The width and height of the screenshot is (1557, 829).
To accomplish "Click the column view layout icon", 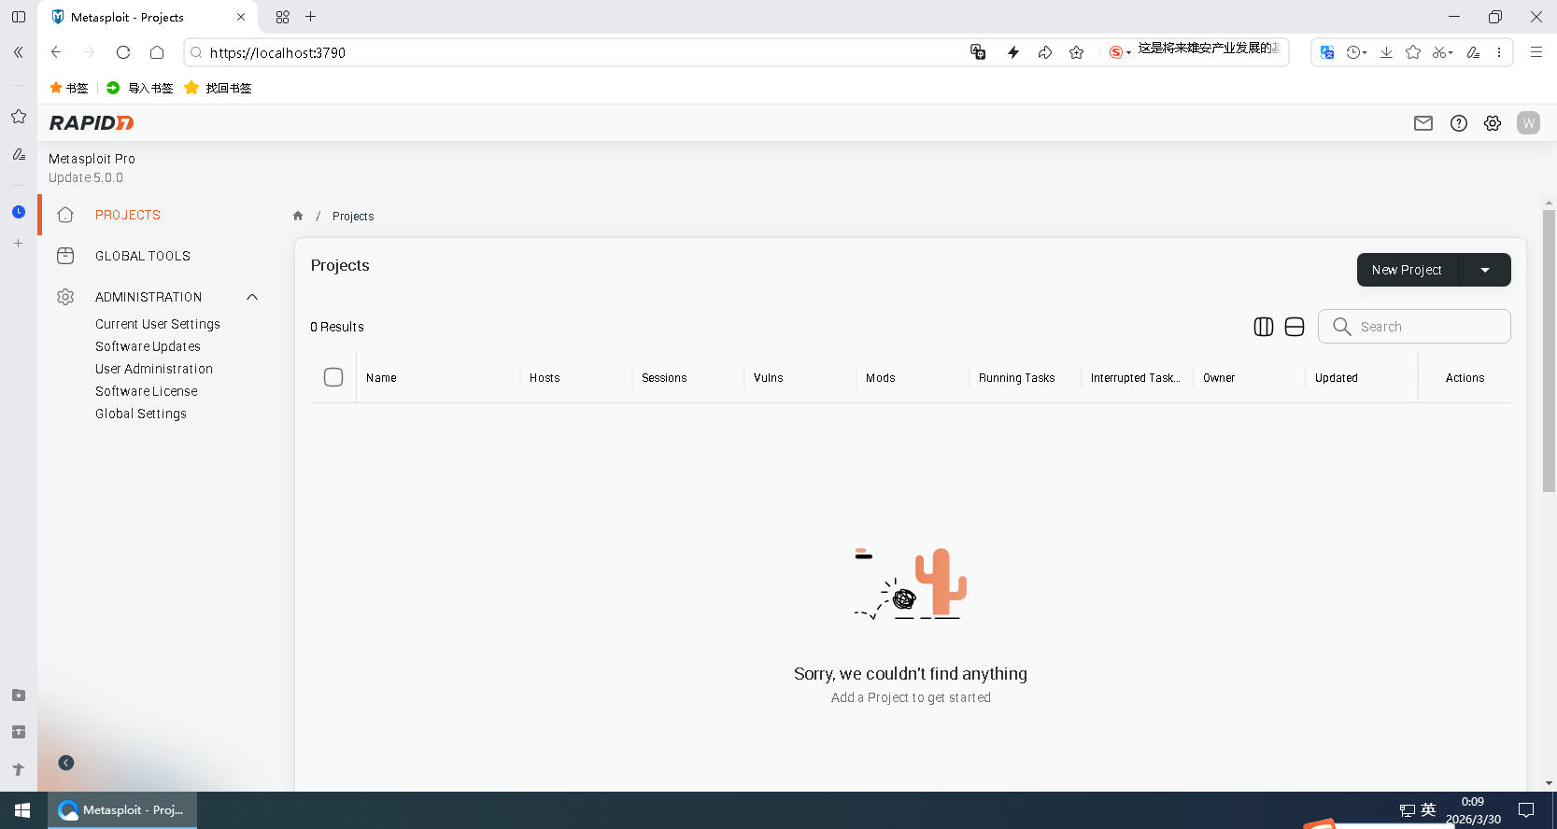I will (x=1263, y=327).
